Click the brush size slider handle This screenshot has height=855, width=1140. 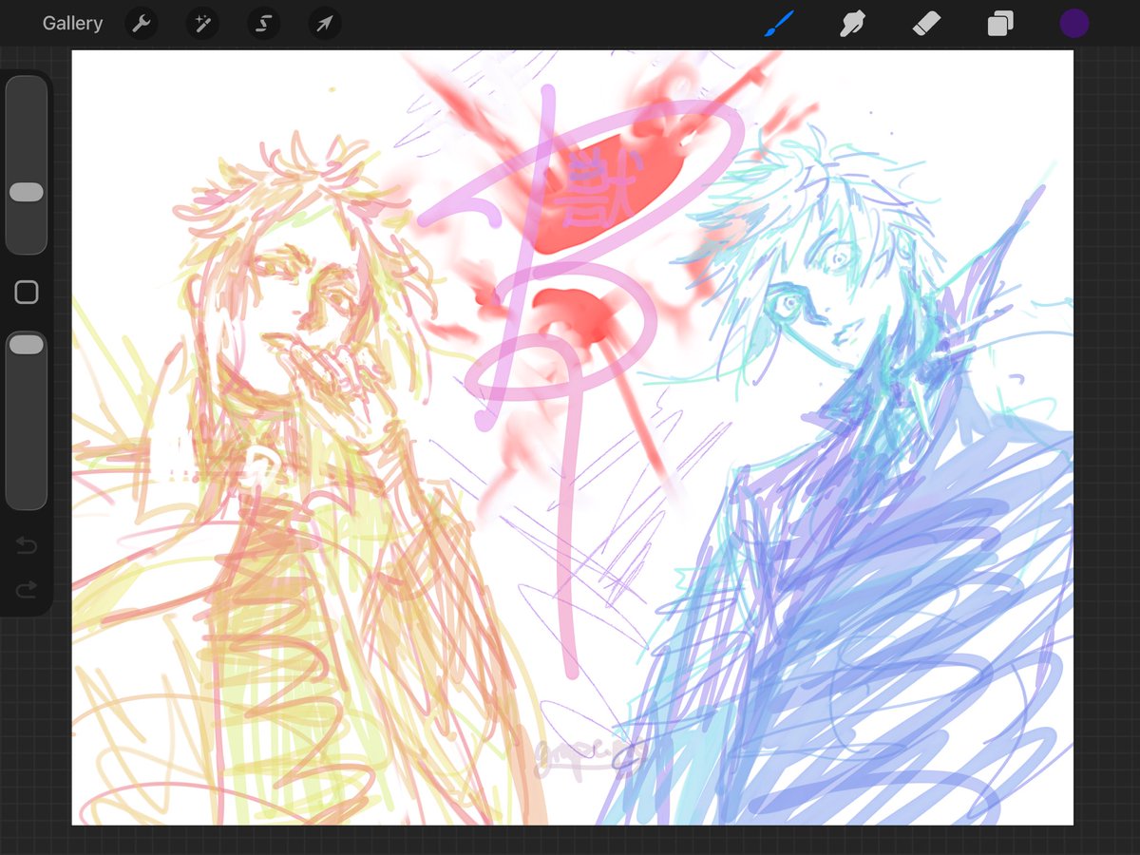(27, 192)
